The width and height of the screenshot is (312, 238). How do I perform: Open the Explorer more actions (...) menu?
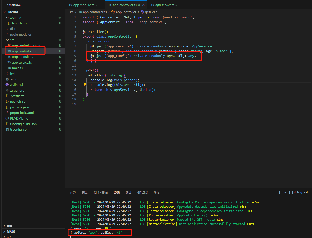(x=59, y=5)
